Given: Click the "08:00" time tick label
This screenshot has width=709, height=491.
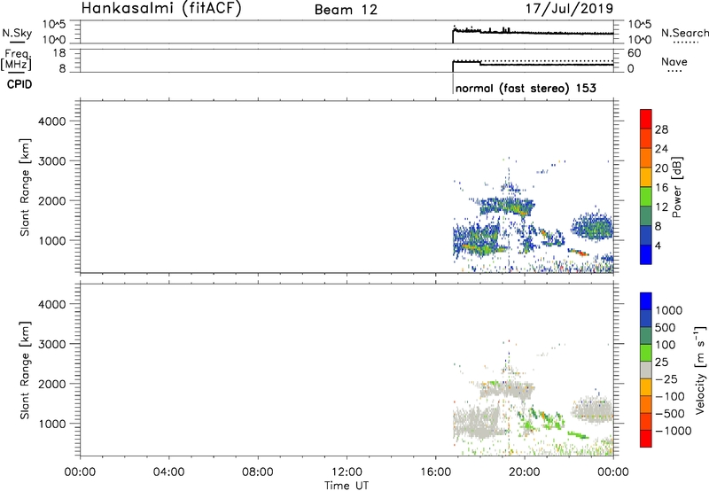Looking at the screenshot, I should [x=258, y=472].
